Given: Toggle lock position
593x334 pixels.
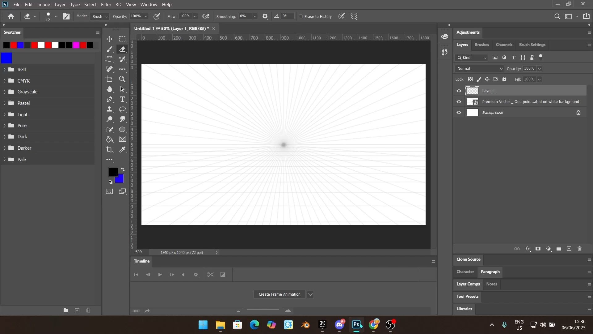Looking at the screenshot, I should pyautogui.click(x=487, y=79).
